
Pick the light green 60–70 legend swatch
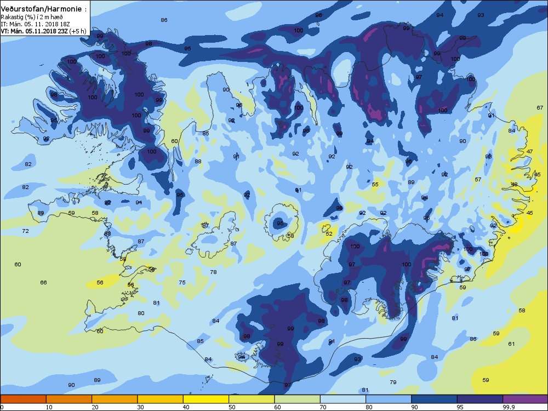point(298,399)
